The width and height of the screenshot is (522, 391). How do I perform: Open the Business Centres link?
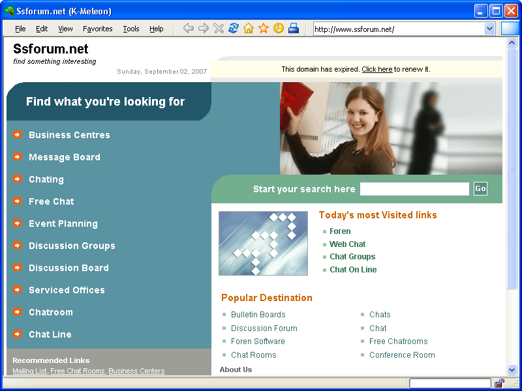coord(69,135)
